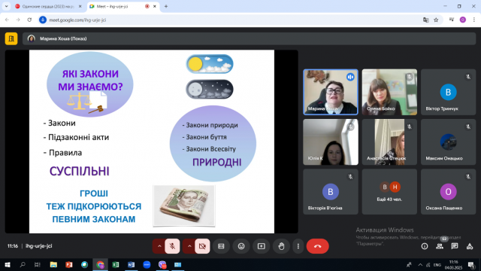The height and width of the screenshot is (271, 481).
Task: Close the Одинокие сердца tab
Action: pos(80,7)
